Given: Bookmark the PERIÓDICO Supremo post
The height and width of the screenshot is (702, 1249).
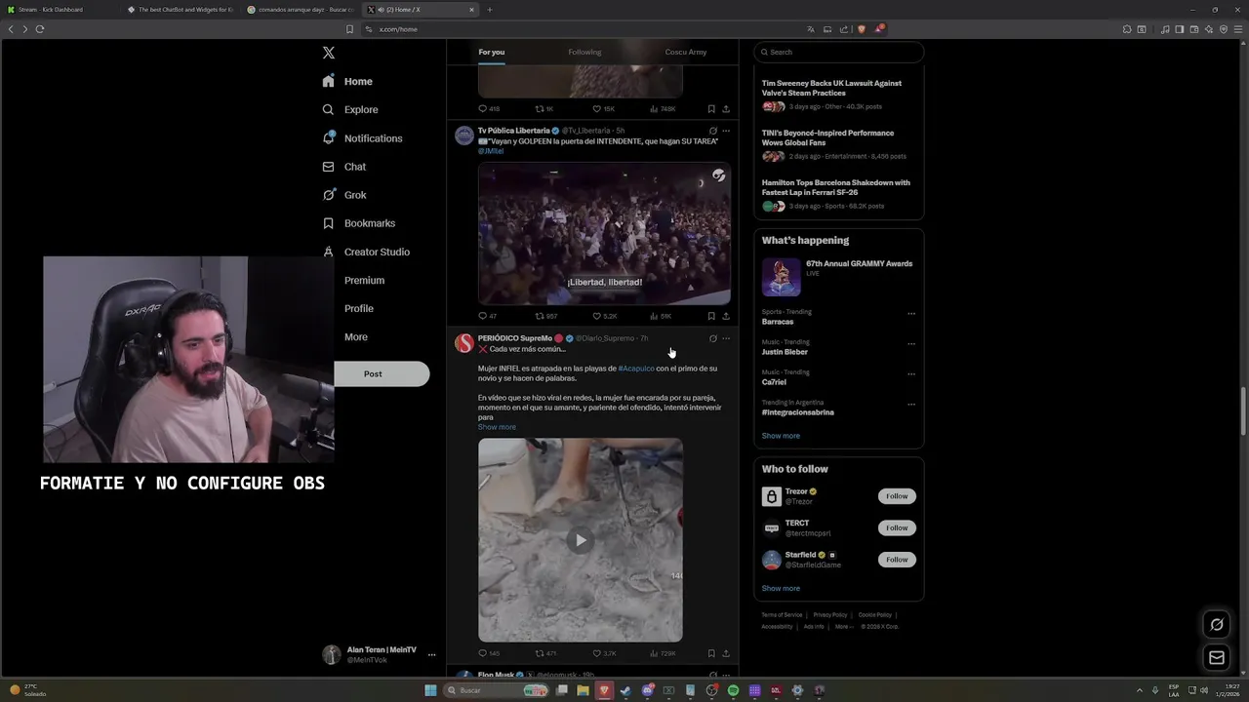Looking at the screenshot, I should click(711, 653).
